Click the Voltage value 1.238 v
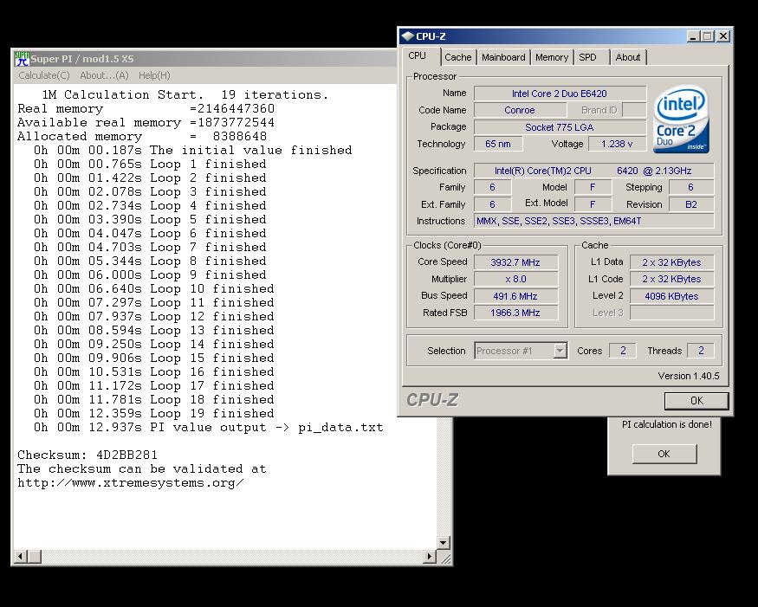 [x=617, y=144]
